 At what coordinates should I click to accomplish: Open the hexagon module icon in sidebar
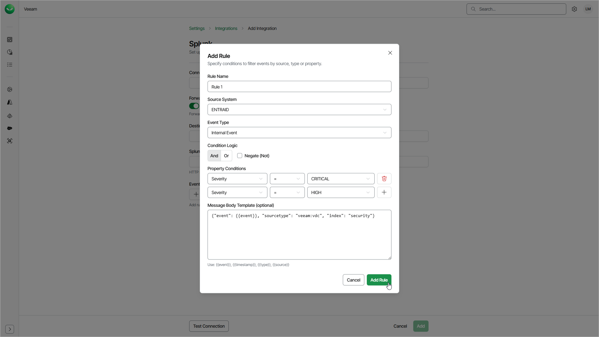coord(10,89)
